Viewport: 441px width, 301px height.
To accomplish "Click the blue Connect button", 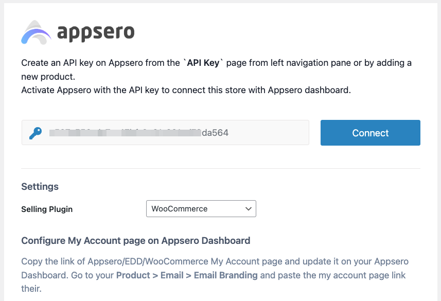I will click(371, 133).
